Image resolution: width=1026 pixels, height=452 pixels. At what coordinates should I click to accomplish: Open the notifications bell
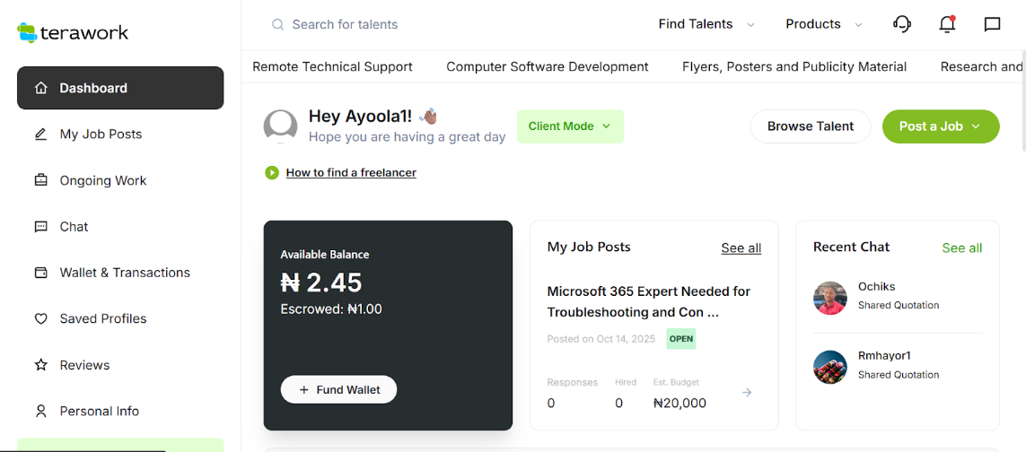(947, 24)
